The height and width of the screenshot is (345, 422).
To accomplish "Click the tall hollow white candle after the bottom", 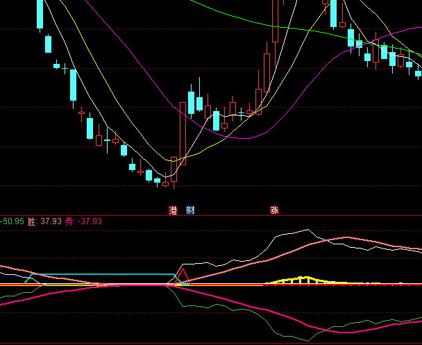I will pos(183,132).
